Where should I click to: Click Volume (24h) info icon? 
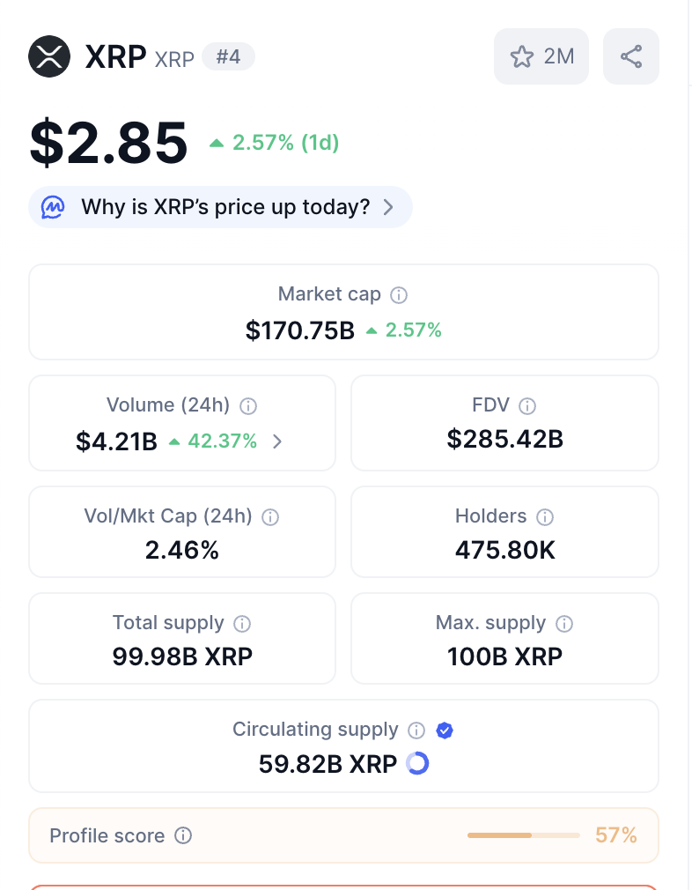tap(248, 406)
